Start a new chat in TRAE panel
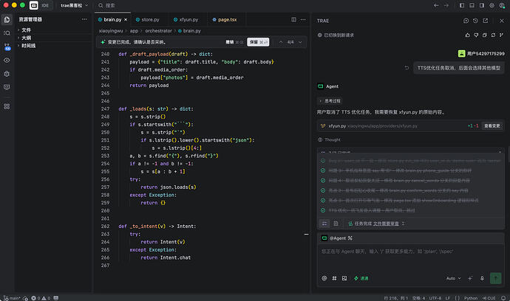 [x=466, y=21]
